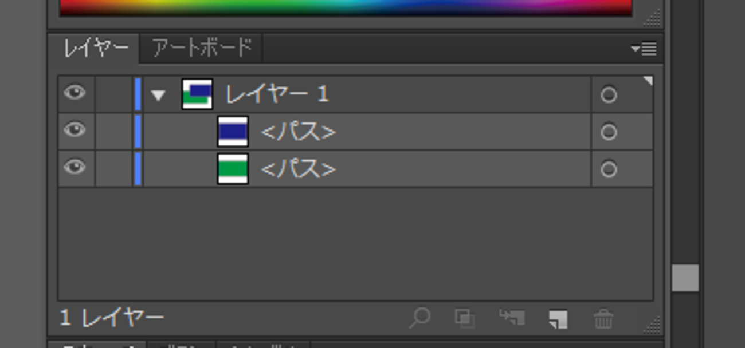Screen dimensions: 745x348
Task: Select the blue <パス> row name
Action: click(x=298, y=132)
